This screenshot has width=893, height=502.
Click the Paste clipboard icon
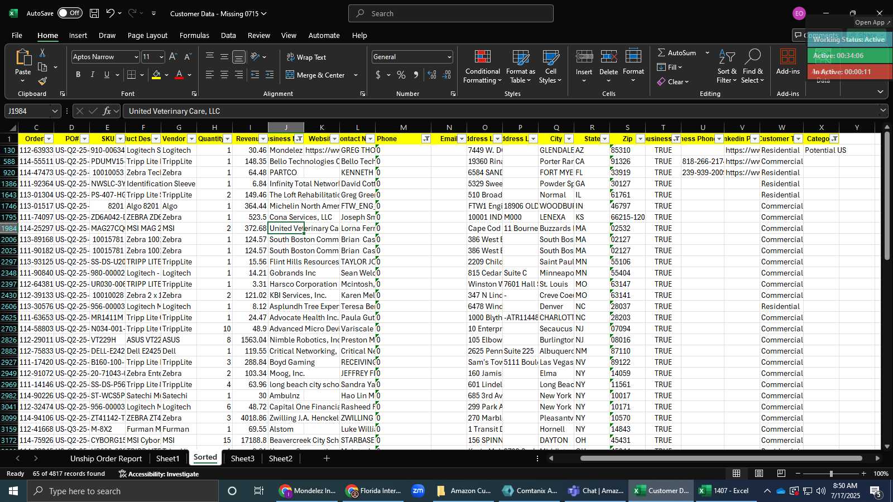pyautogui.click(x=23, y=57)
